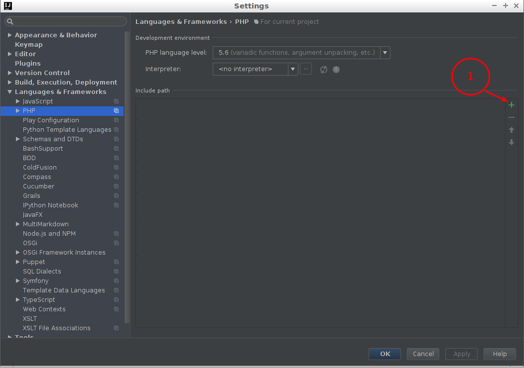Viewport: 524px width, 368px height.
Task: Click project icon next to Node.js and NPM
Action: (116, 234)
